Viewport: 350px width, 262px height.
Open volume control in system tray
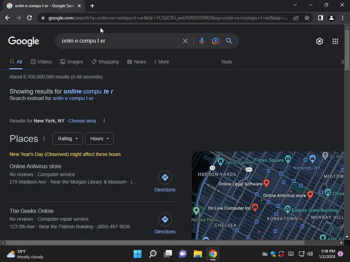pos(310,254)
